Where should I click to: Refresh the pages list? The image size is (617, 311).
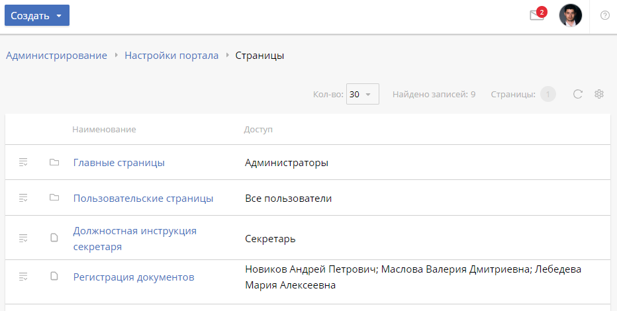[x=578, y=94]
